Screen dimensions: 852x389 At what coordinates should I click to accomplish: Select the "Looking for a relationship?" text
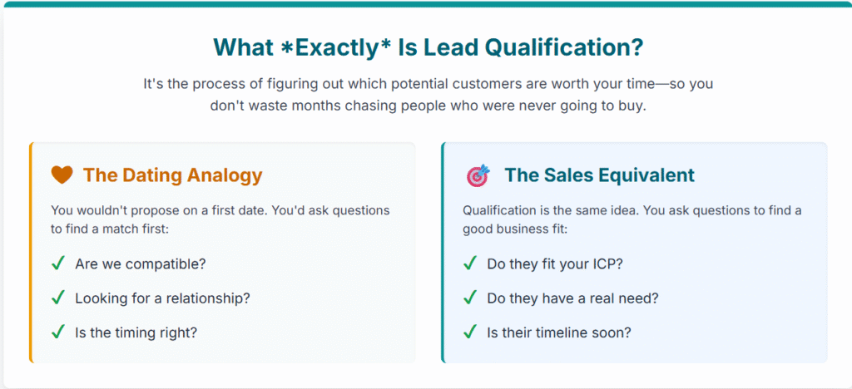[162, 298]
